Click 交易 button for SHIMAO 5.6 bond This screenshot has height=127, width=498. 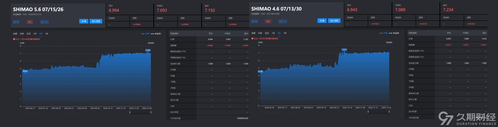pyautogui.click(x=84, y=21)
